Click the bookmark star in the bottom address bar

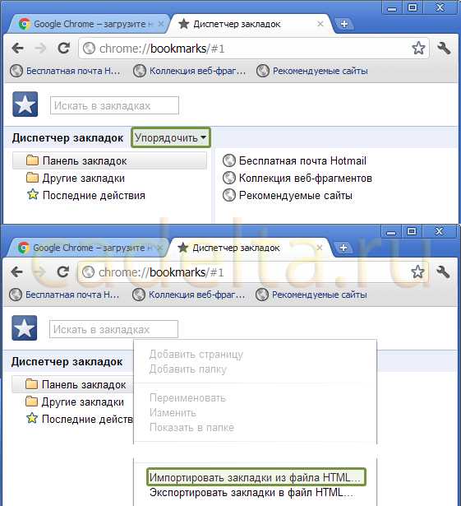(417, 272)
